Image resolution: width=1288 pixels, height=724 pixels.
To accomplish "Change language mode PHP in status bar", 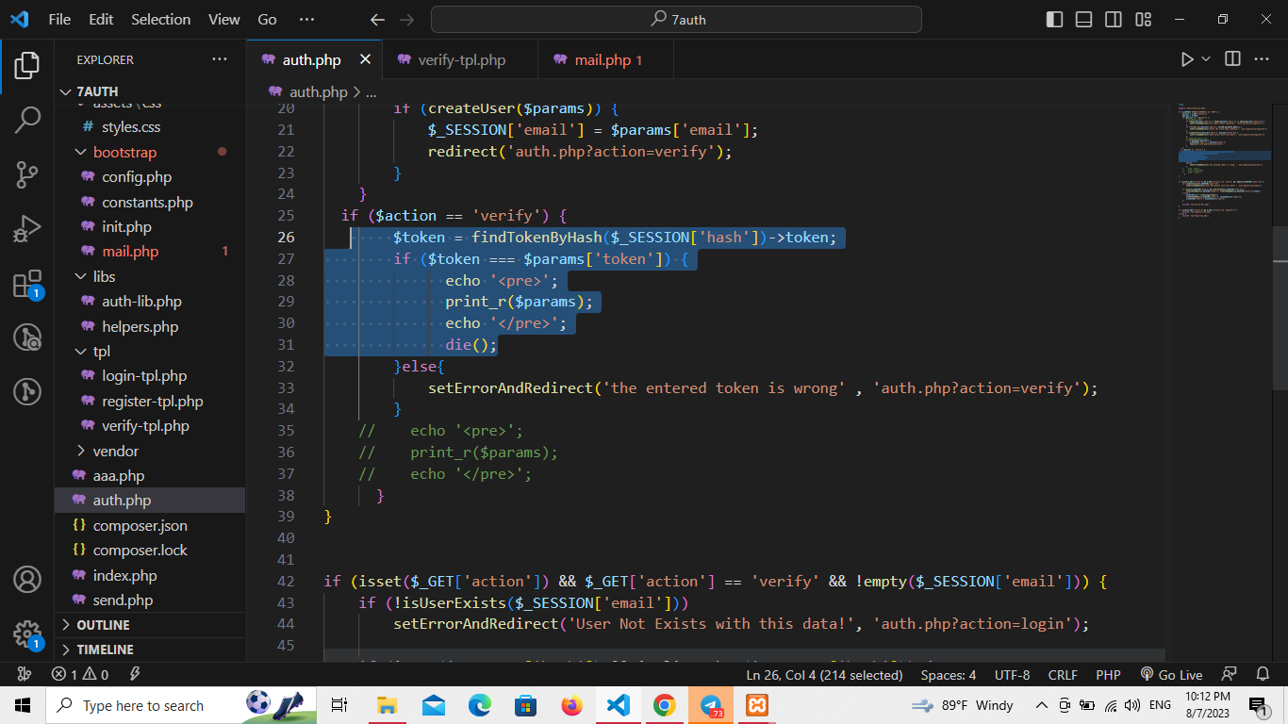I will [1108, 674].
